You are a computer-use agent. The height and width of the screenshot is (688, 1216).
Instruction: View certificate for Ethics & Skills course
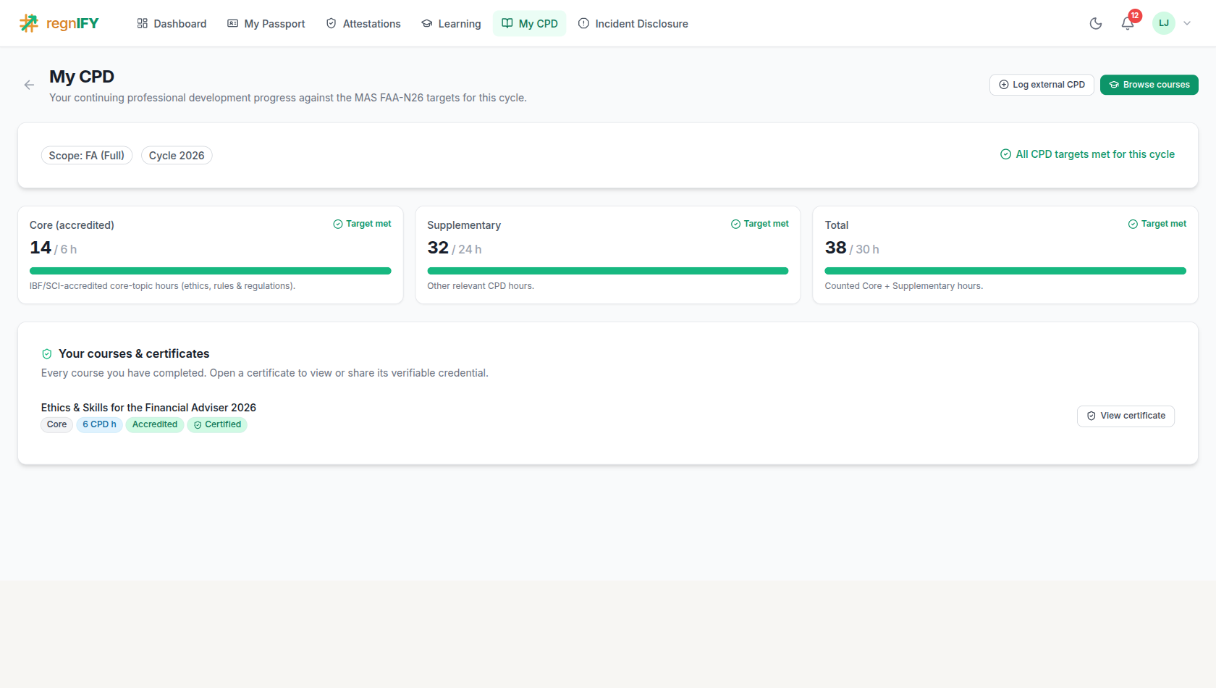[x=1126, y=416]
